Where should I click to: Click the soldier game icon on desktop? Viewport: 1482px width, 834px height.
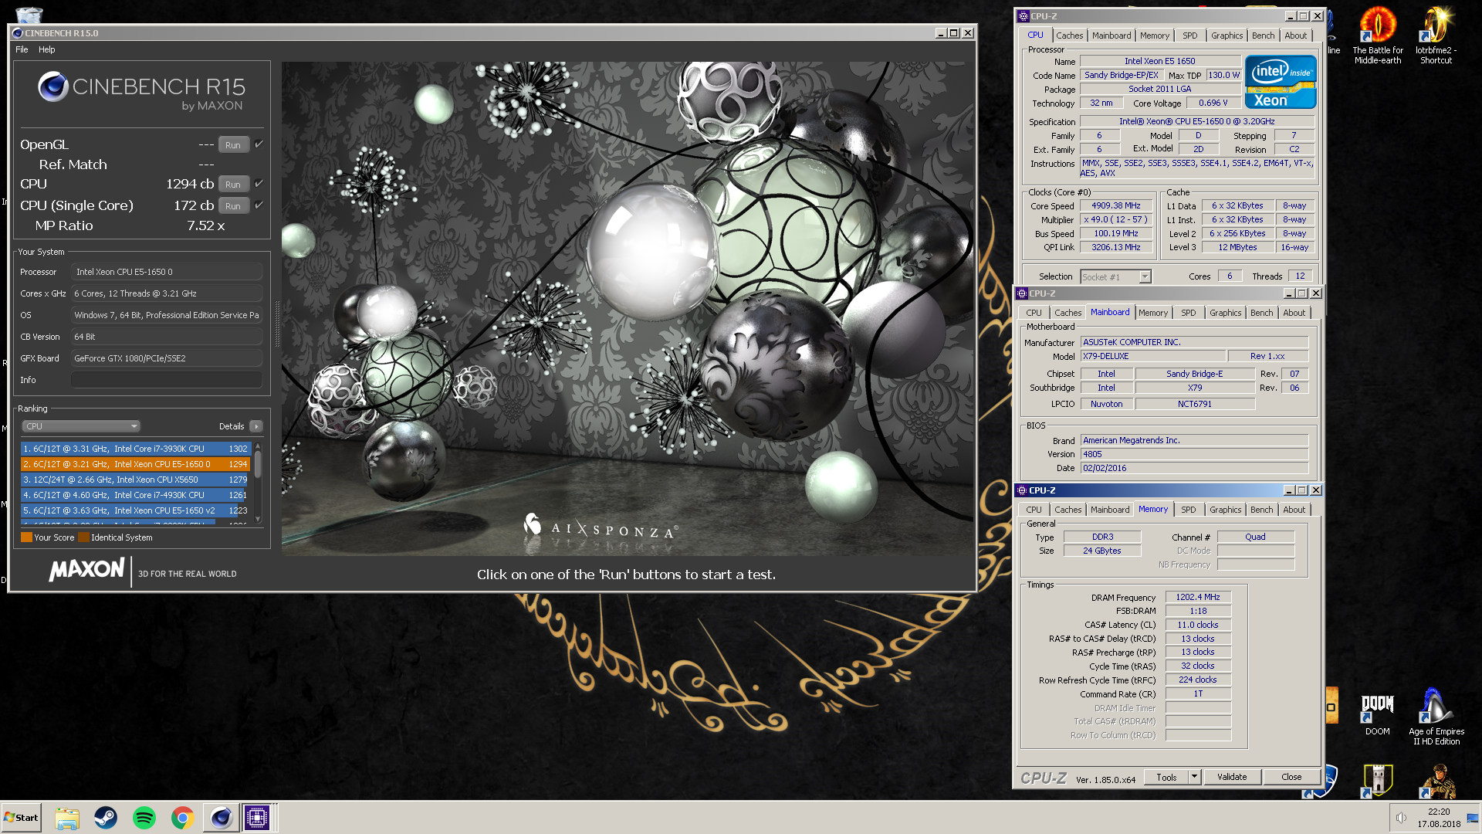pyautogui.click(x=1436, y=781)
